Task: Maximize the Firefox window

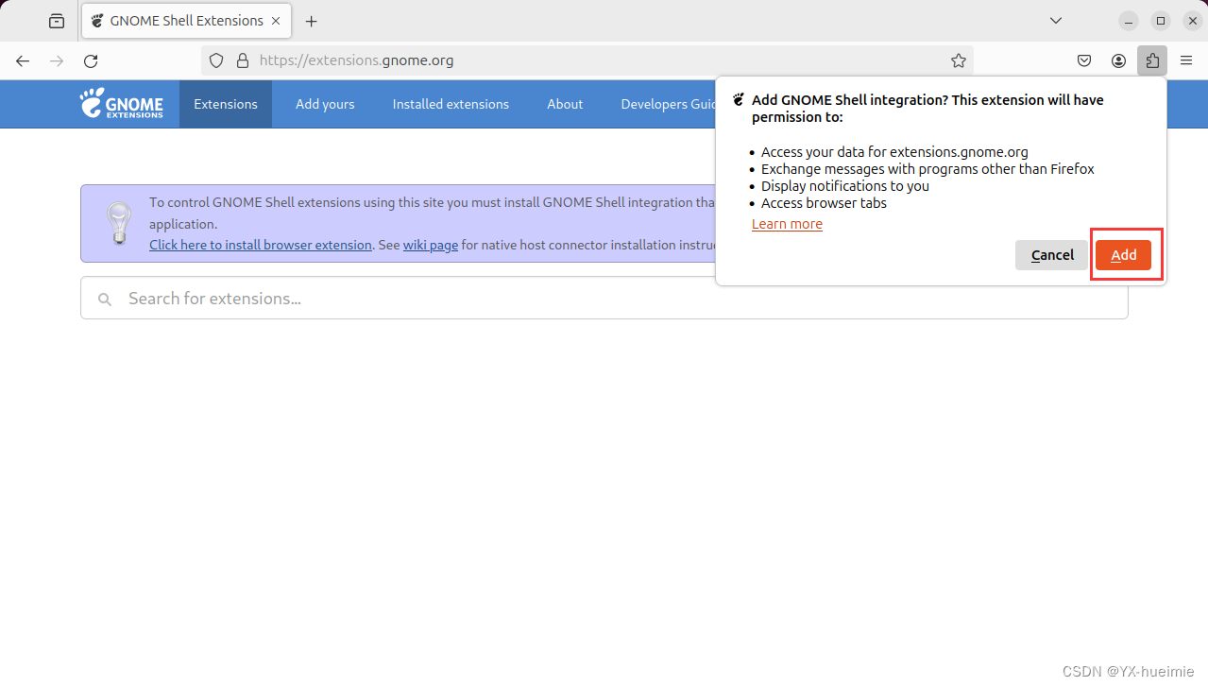Action: point(1161,21)
